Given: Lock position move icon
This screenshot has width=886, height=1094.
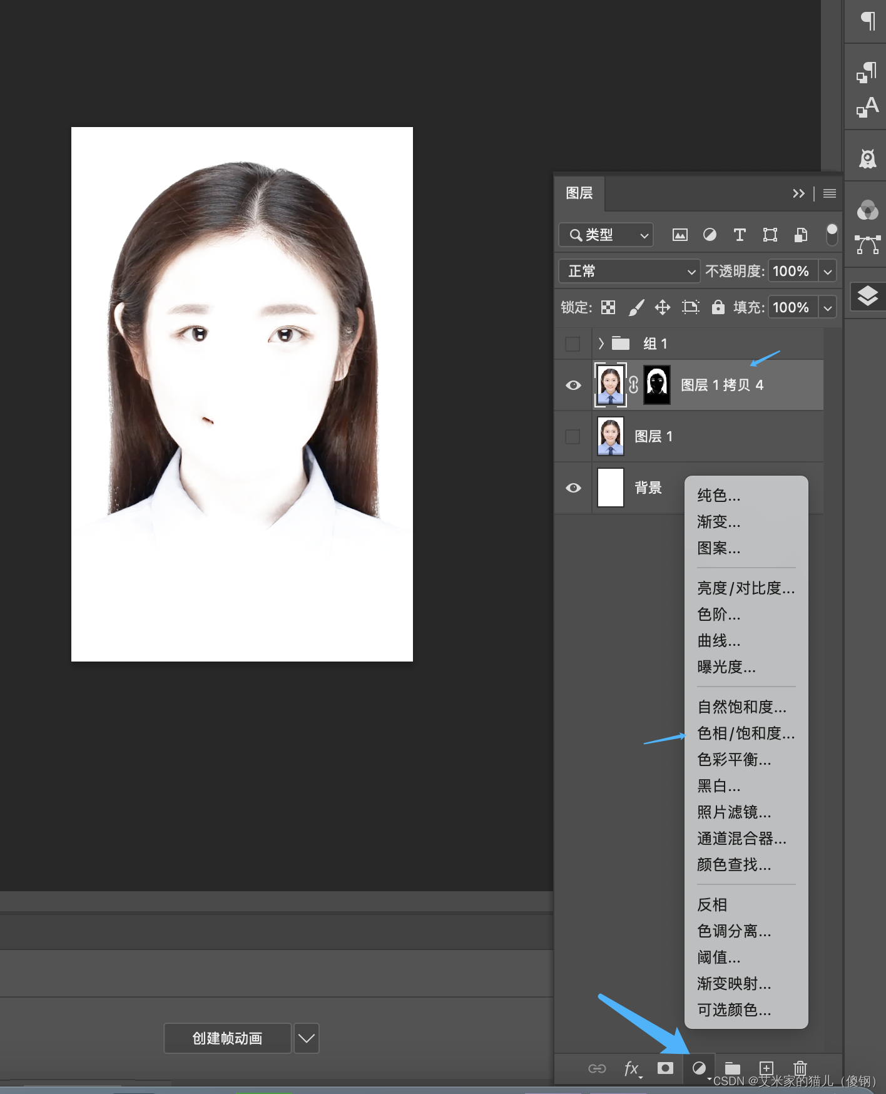Looking at the screenshot, I should tap(663, 307).
